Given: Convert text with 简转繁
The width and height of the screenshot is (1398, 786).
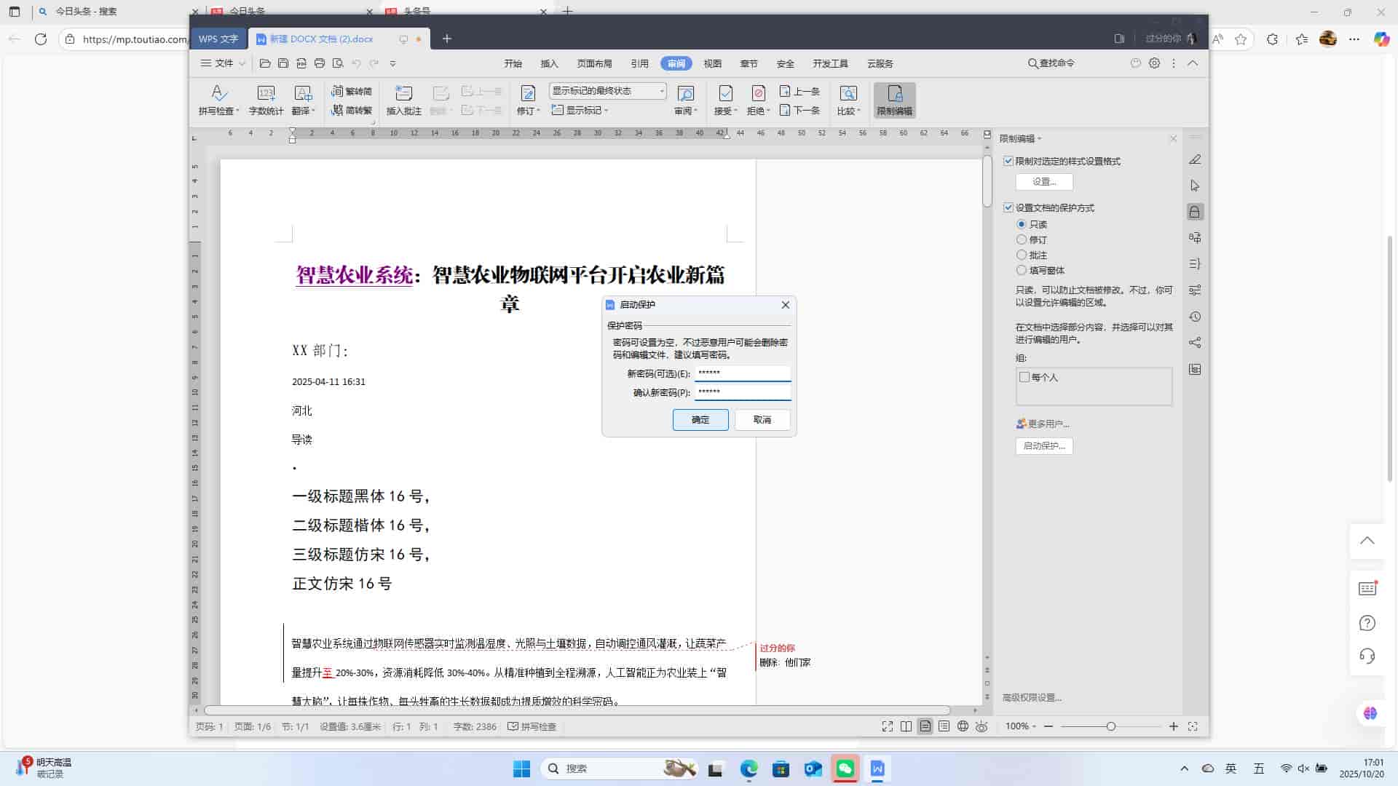Looking at the screenshot, I should pos(352,111).
